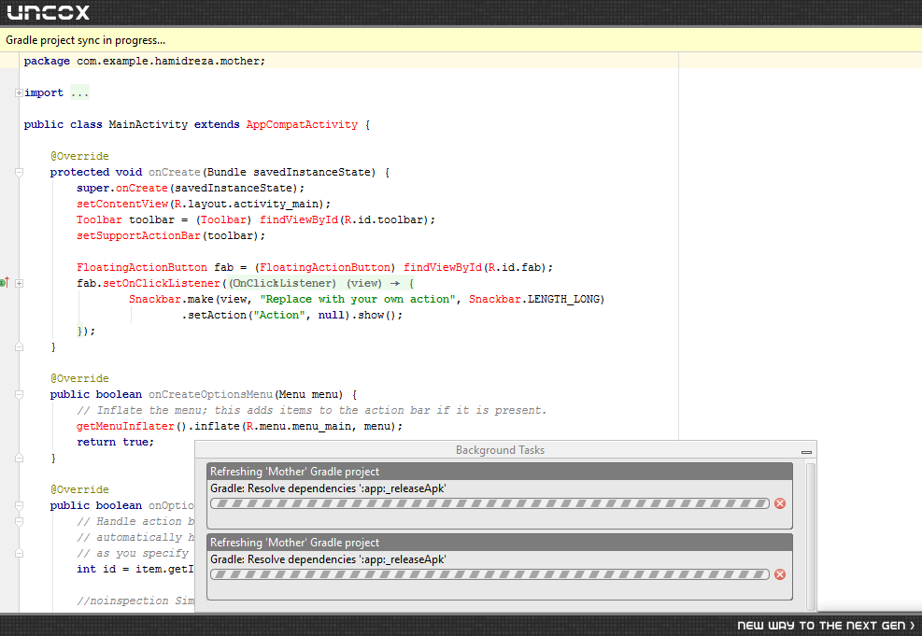This screenshot has width=922, height=636.
Task: Minimize the Background Tasks panel
Action: (x=807, y=451)
